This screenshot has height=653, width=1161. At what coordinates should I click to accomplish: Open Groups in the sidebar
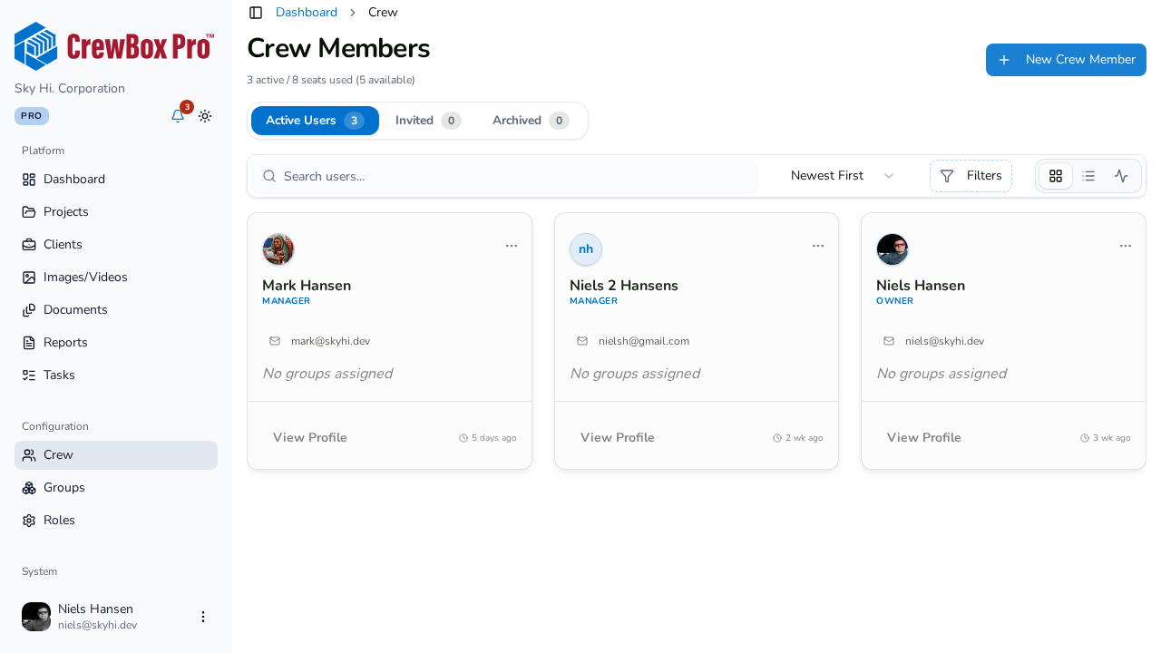[x=116, y=488]
